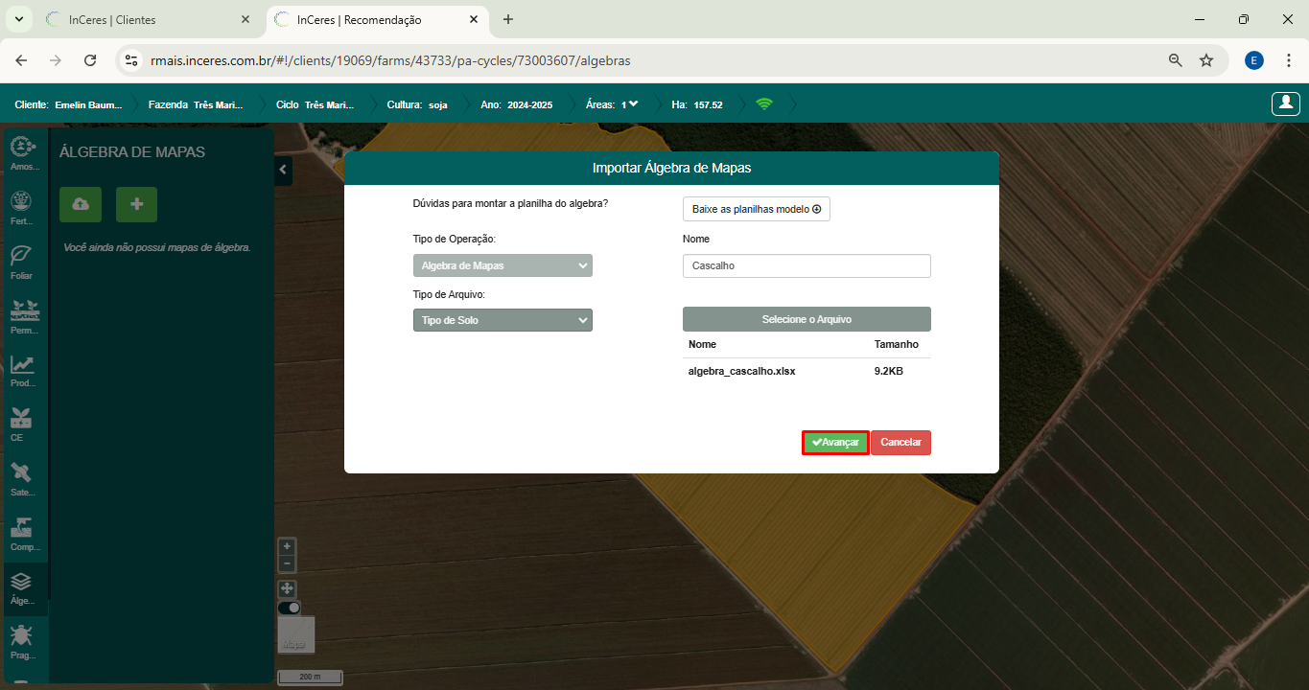Click the Selecione o Arquivo button
The image size is (1309, 690).
click(806, 319)
